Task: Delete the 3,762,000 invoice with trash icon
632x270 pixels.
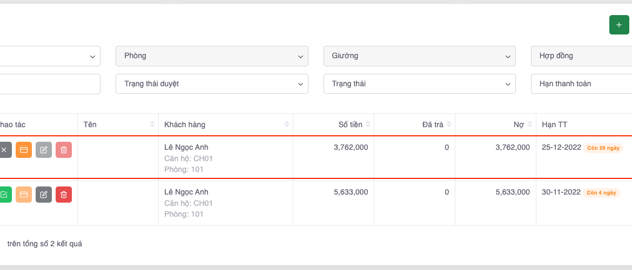Action: pos(64,150)
